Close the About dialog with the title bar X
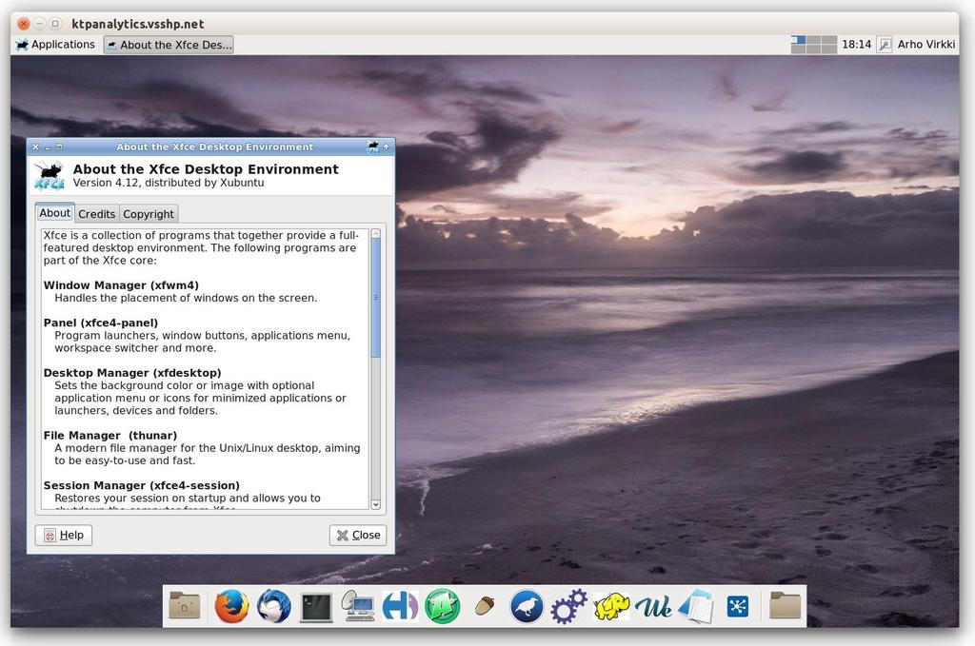975x646 pixels. click(35, 147)
